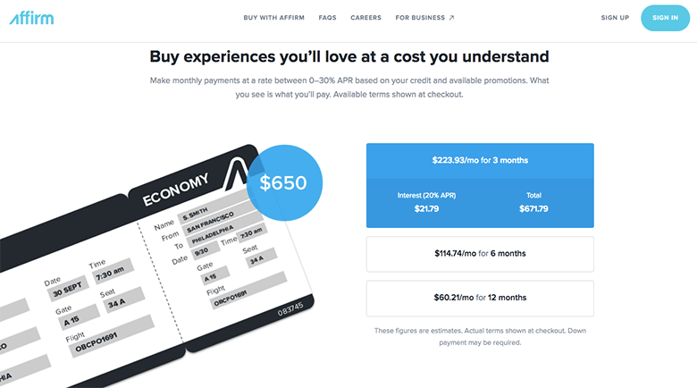697x388 pixels.
Task: Select the $223.93/mo for 3 months plan
Action: 480,161
